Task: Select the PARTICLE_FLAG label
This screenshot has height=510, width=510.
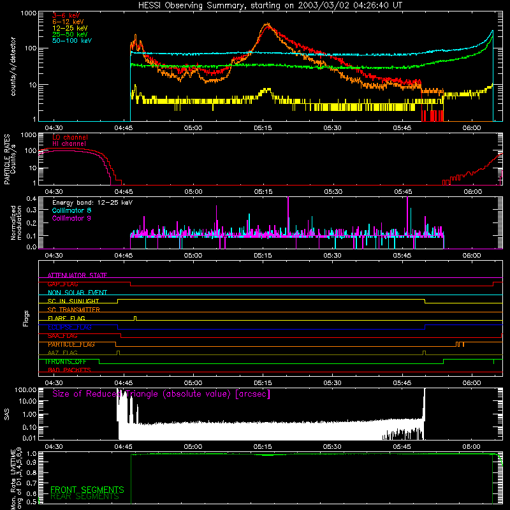Action: point(71,344)
